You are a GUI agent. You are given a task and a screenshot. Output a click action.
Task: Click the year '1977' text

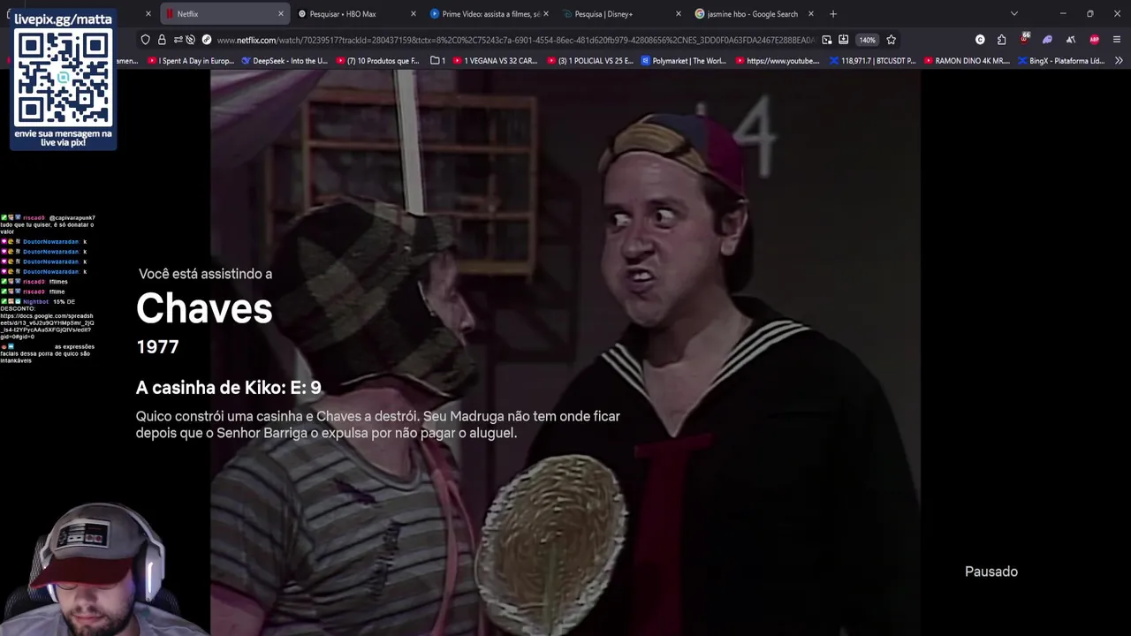click(158, 347)
